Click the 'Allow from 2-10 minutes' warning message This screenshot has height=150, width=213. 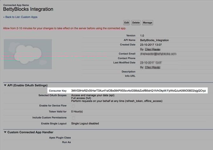point(65,28)
